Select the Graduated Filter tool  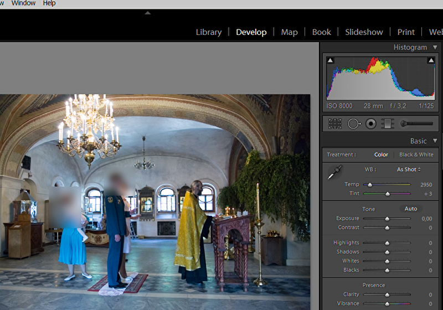tap(388, 123)
